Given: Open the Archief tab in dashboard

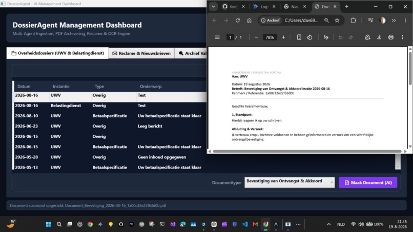Looking at the screenshot, I should click(x=191, y=53).
